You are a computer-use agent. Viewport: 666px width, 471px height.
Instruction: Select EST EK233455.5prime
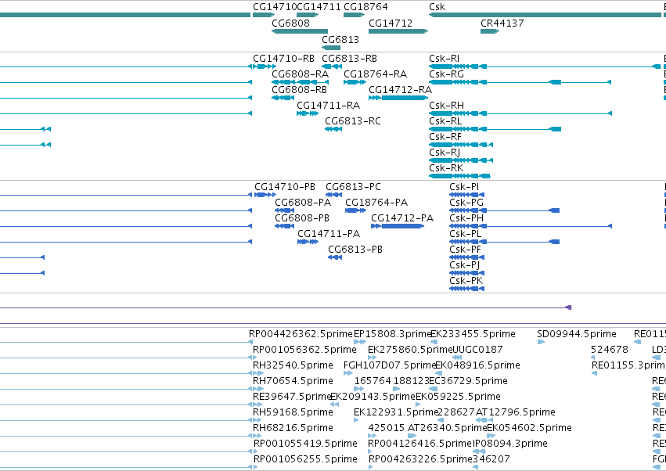coord(434,342)
